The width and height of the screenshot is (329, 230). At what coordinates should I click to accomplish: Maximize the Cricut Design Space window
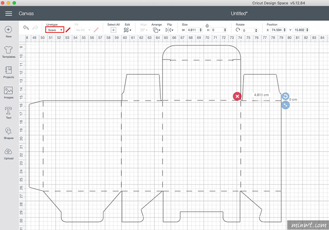click(x=14, y=3)
